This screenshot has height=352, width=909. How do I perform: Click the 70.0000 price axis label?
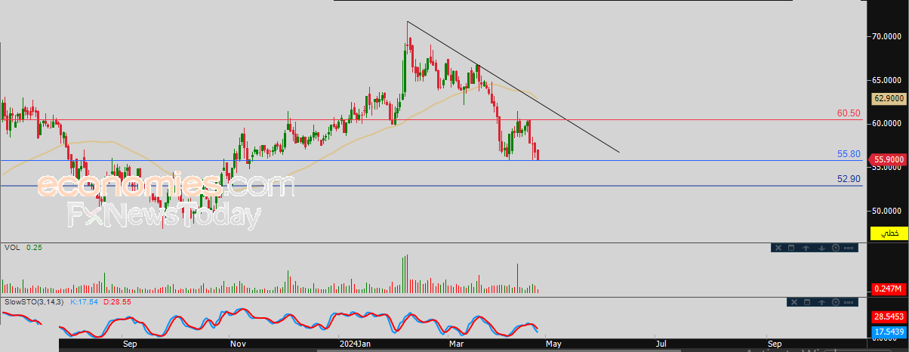pos(888,36)
